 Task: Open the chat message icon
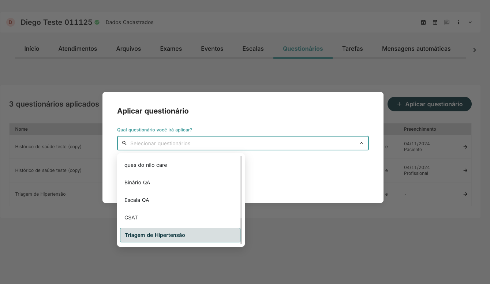pyautogui.click(x=447, y=22)
